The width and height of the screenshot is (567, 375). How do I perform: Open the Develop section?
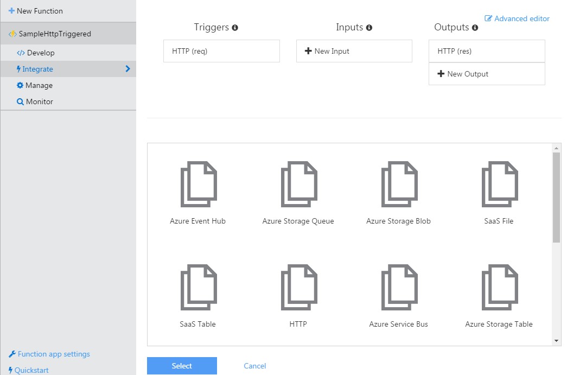point(68,53)
